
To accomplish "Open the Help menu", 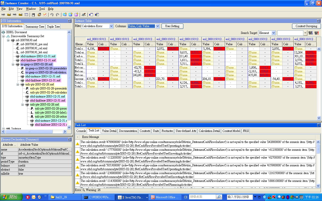I will (51, 9).
